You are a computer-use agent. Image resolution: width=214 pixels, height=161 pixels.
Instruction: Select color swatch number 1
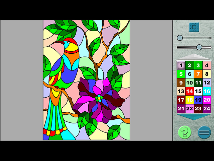click(181, 65)
